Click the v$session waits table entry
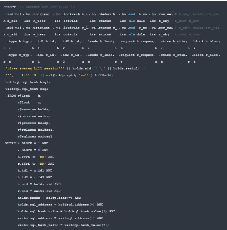 click(34, 116)
